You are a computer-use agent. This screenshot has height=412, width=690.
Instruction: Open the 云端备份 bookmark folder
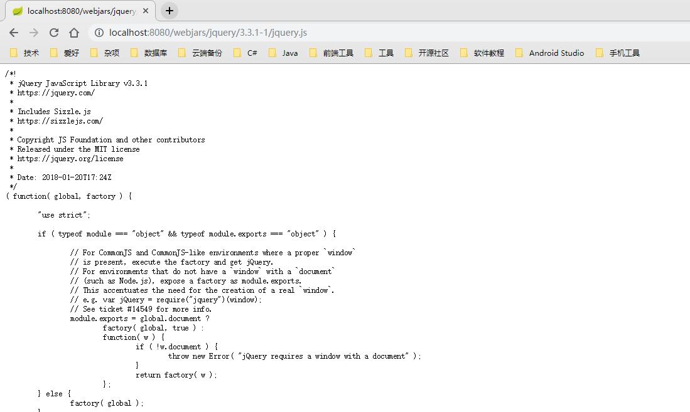[200, 53]
